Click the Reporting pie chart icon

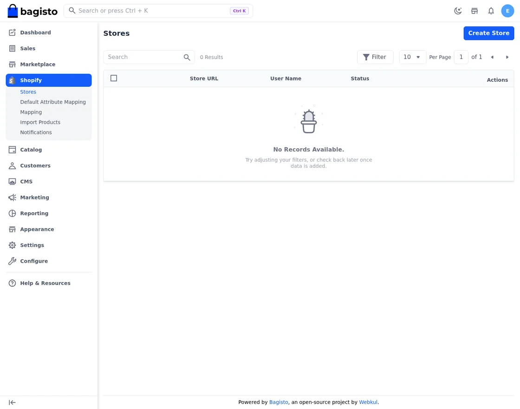[12, 213]
